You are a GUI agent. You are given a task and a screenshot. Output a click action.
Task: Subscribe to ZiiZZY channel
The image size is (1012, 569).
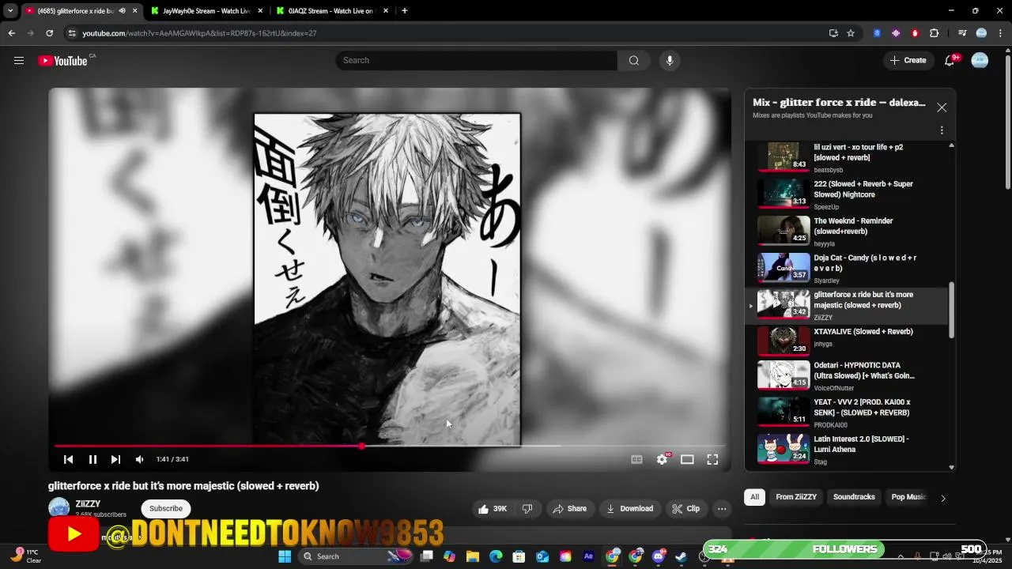pos(166,509)
